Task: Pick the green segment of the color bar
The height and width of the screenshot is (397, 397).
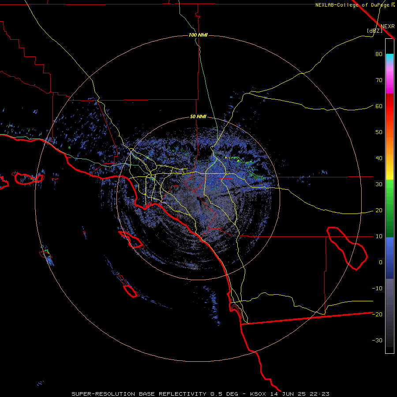Action: 390,208
